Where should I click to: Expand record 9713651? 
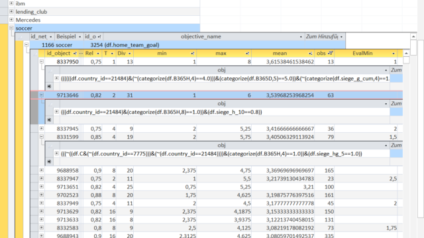click(x=42, y=186)
